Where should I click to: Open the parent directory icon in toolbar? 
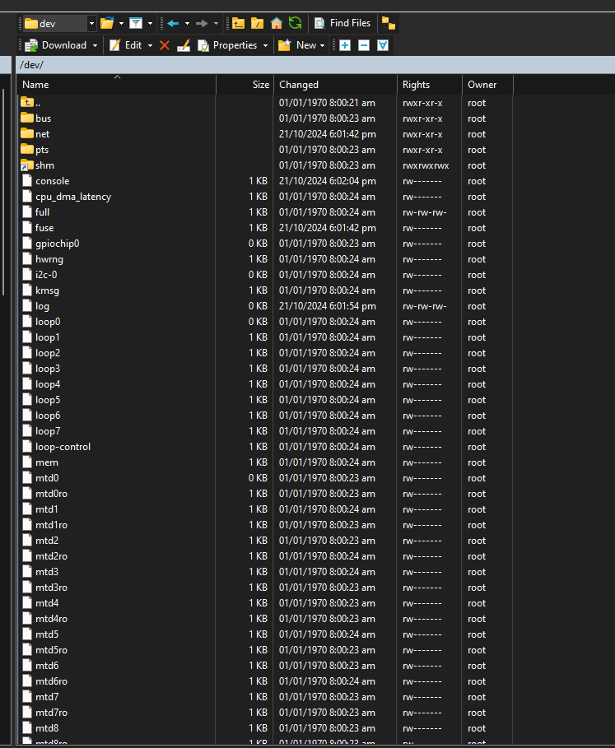pyautogui.click(x=239, y=23)
